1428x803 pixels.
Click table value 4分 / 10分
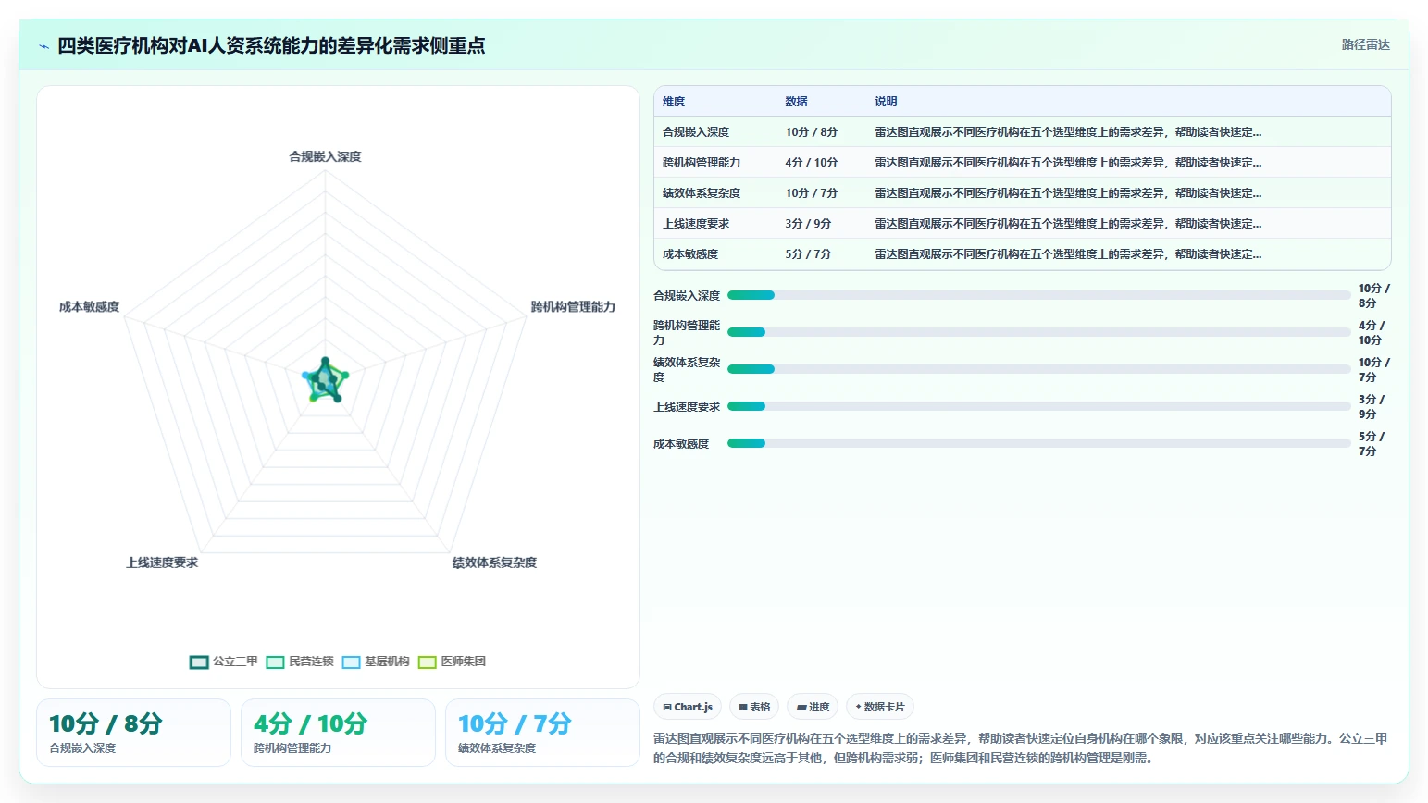click(812, 163)
